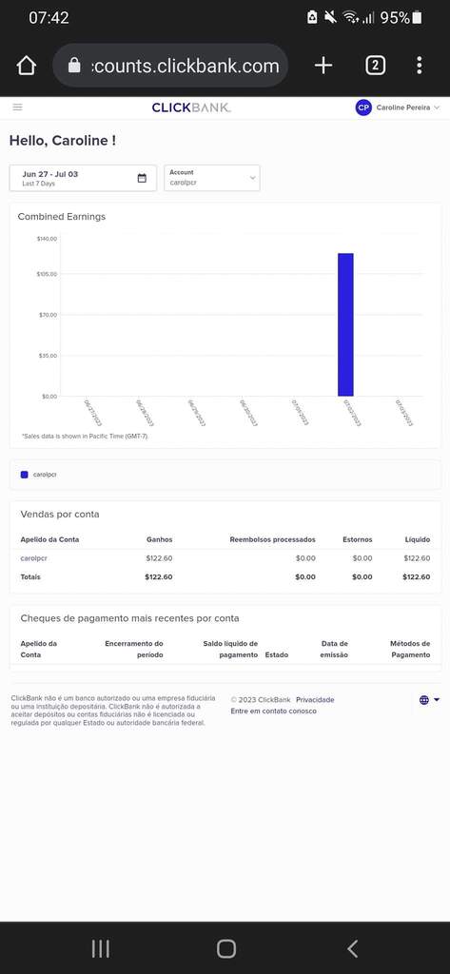Click the calendar icon in date range
Viewport: 450px width, 974px height.
tap(142, 178)
